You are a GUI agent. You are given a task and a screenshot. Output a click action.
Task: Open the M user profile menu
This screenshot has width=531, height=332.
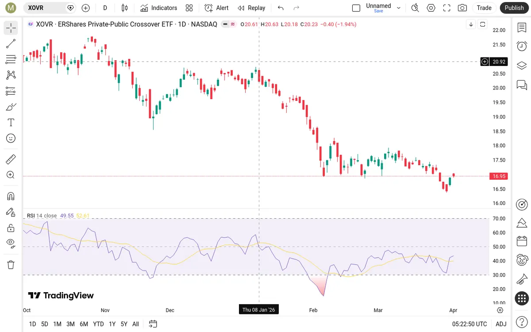tap(12, 8)
